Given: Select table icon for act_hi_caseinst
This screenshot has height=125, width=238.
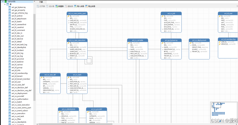Looking at the screenshot, I should (x=10, y=27).
